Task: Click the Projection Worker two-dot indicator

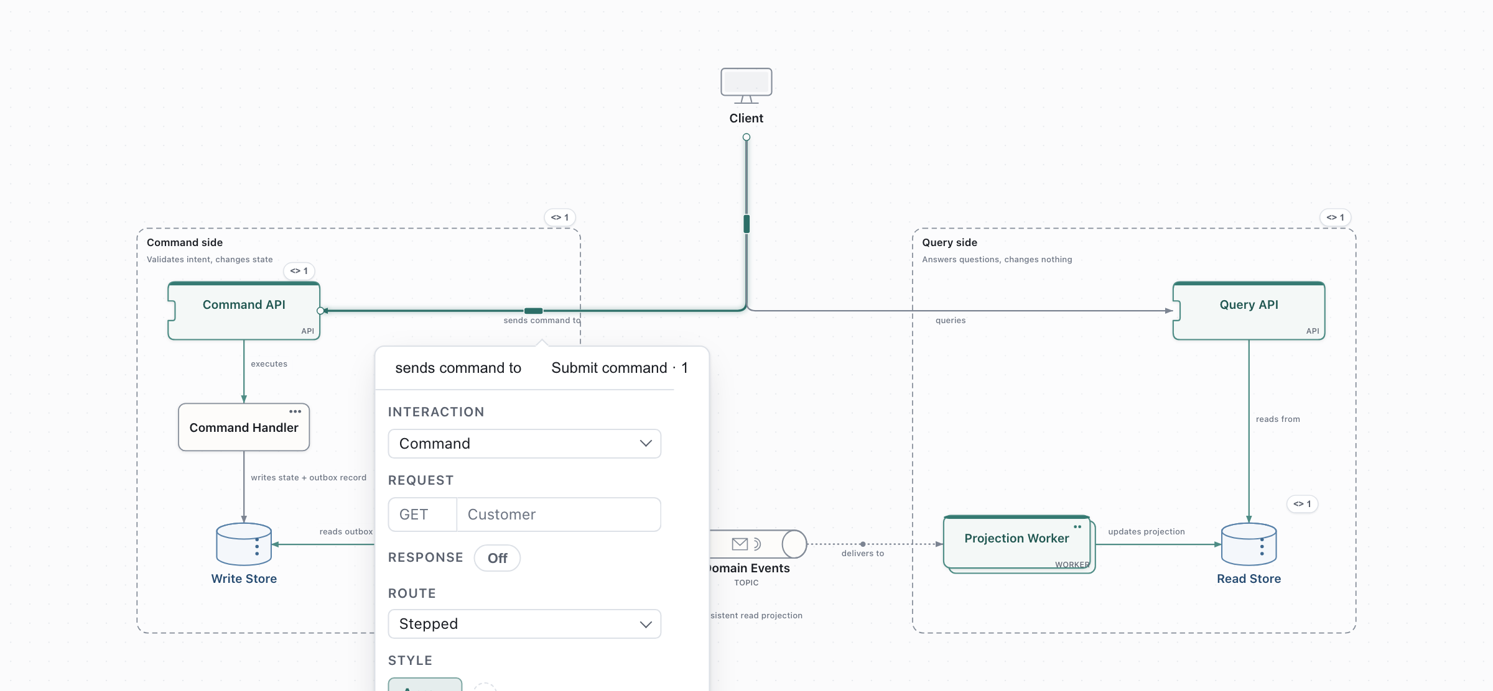Action: (1077, 526)
